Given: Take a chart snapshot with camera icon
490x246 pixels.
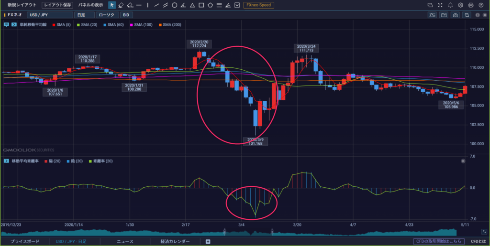Looking at the screenshot, I should pos(456,15).
